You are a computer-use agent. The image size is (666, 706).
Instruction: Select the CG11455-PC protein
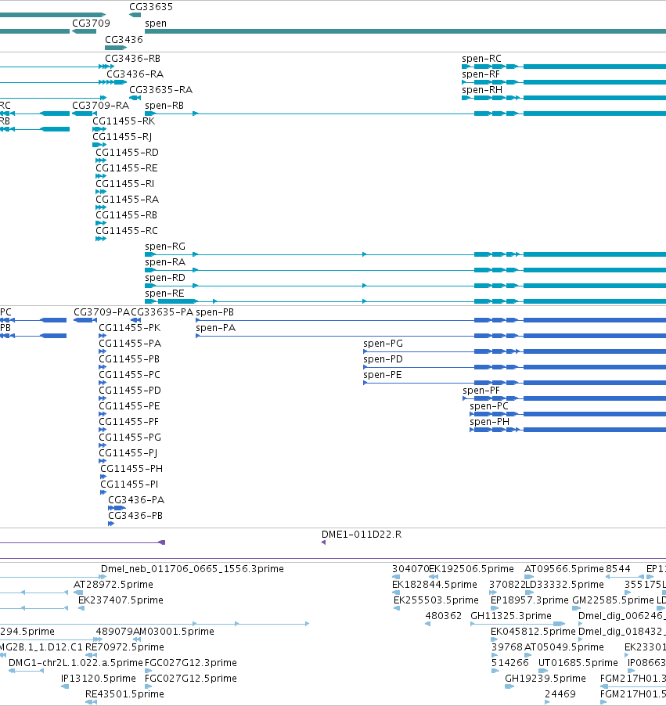click(130, 375)
